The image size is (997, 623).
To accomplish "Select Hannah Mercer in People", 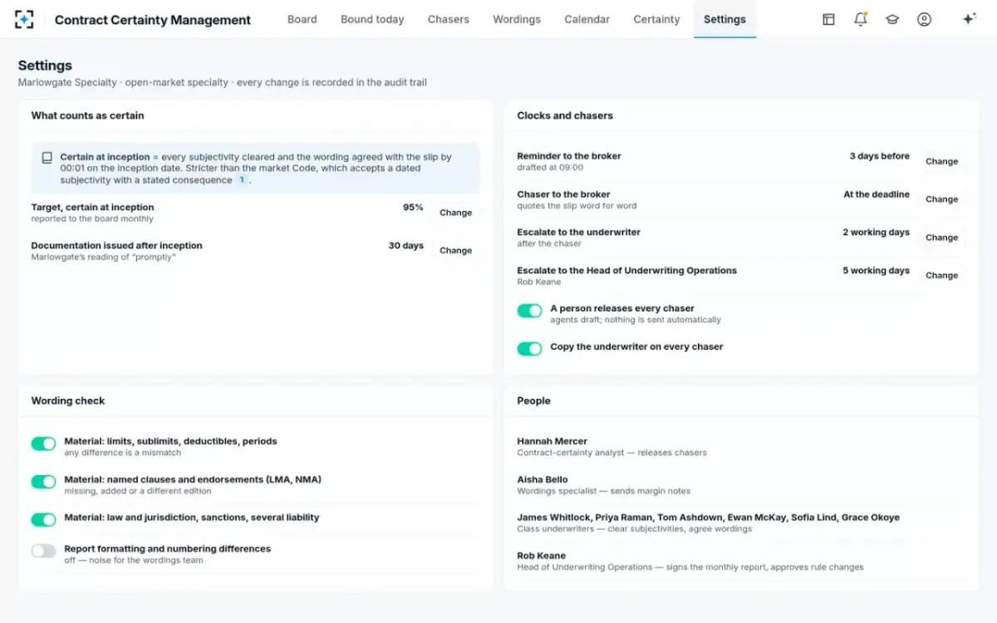I will click(552, 441).
